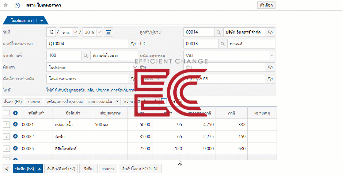Click specification cell 500 มล.
The width and height of the screenshot is (342, 175).
point(110,125)
